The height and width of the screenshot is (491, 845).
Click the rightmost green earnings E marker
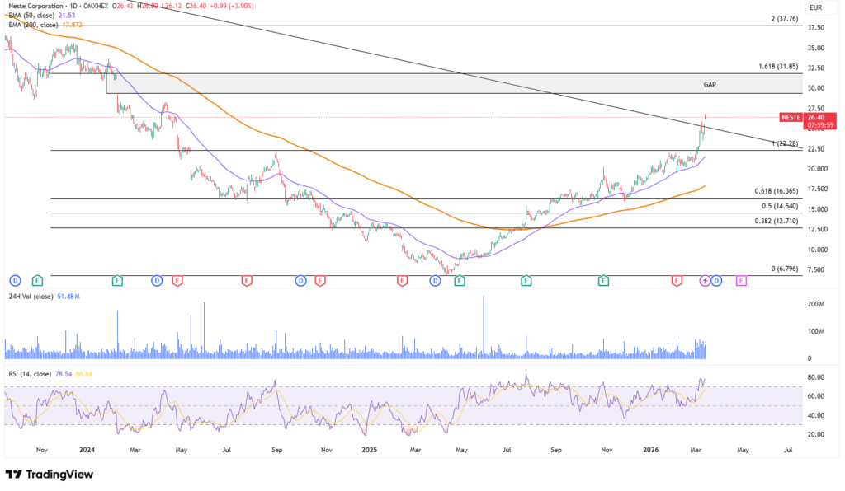click(604, 281)
